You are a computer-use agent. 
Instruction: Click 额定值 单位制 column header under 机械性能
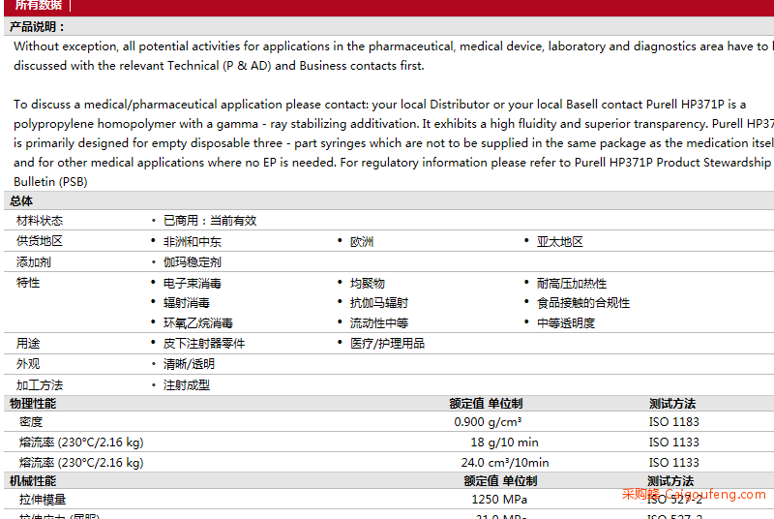pyautogui.click(x=500, y=481)
